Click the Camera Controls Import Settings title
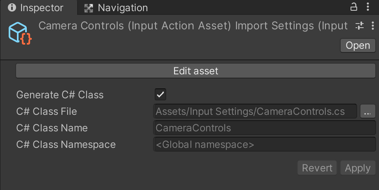Screen dimensions: 379x190 (x=193, y=26)
